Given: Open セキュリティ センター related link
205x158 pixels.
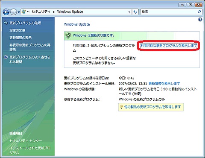Looking at the screenshot, I should tap(26, 140).
